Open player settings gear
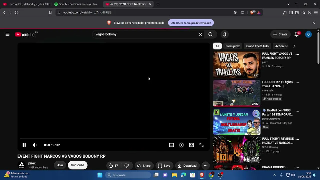Image resolution: width=320 pixels, height=180 pixels. (181, 145)
